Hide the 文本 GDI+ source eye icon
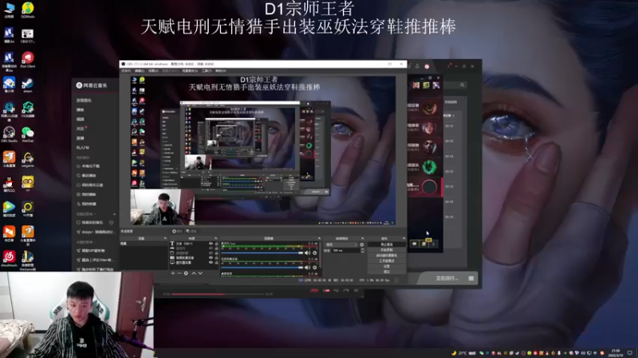Viewport: 638px width, 358px height. pyautogui.click(x=211, y=243)
